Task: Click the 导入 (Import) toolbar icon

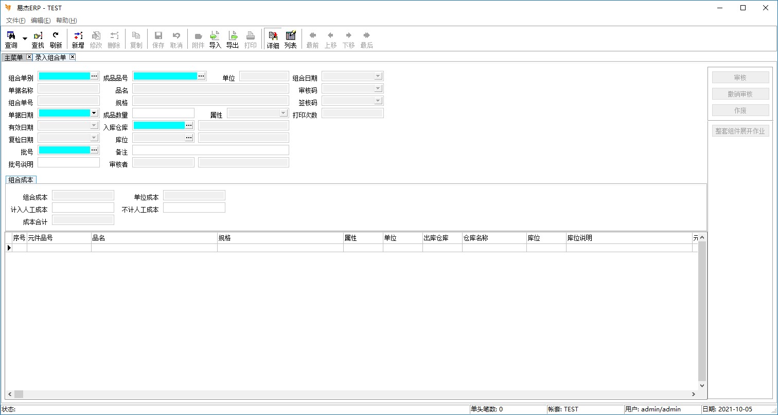Action: [215, 39]
